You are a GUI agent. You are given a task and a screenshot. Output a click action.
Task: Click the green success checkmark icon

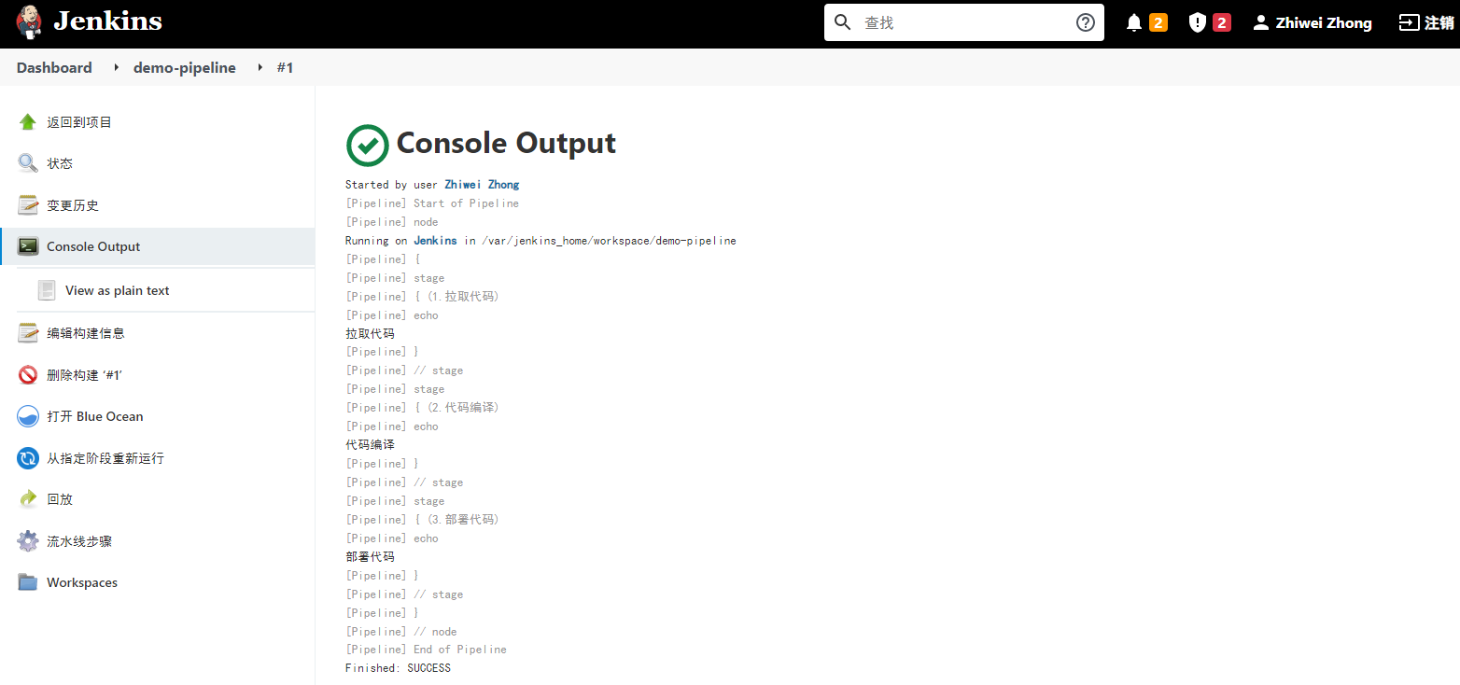click(368, 146)
